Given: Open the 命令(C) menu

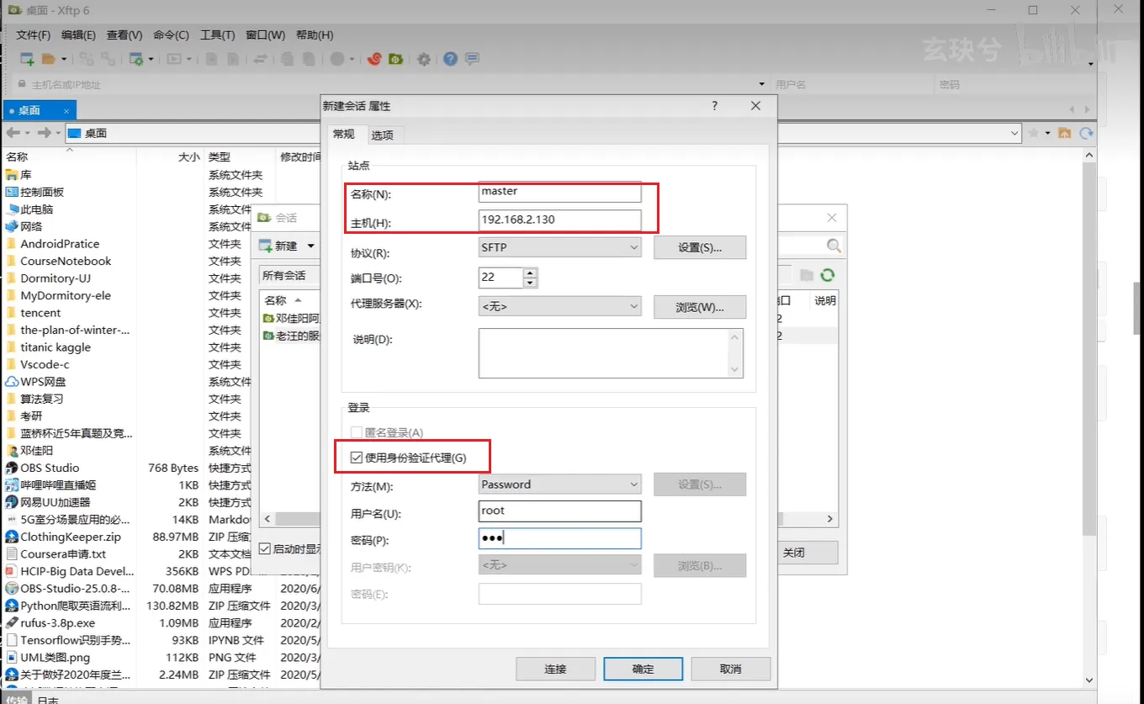Looking at the screenshot, I should [x=171, y=35].
